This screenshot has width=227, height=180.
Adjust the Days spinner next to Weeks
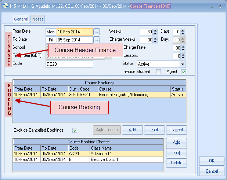point(183,32)
